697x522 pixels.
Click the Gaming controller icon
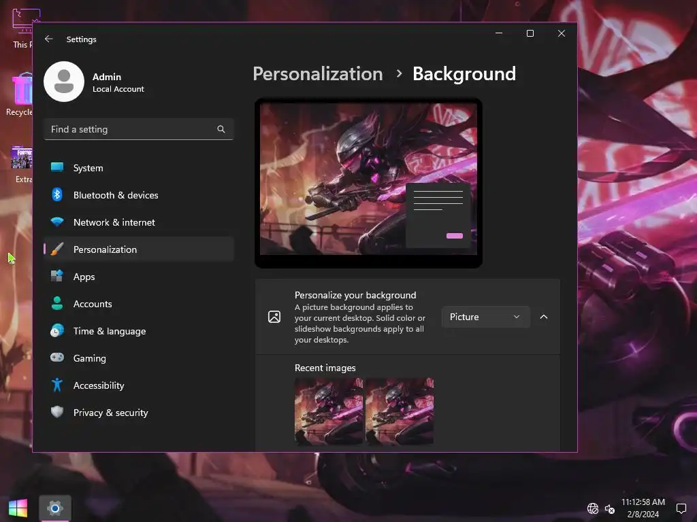click(x=57, y=358)
